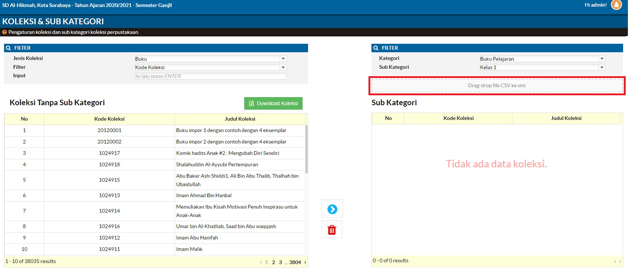Select row 'Memuliakan Ibu Kisah Motivasi'
This screenshot has height=270, width=629.
pos(155,211)
